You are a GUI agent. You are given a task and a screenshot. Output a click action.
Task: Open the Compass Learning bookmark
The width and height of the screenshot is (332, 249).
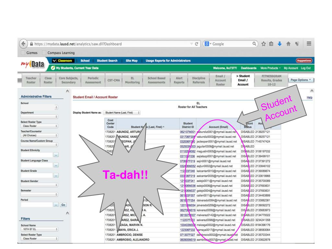(x=58, y=53)
